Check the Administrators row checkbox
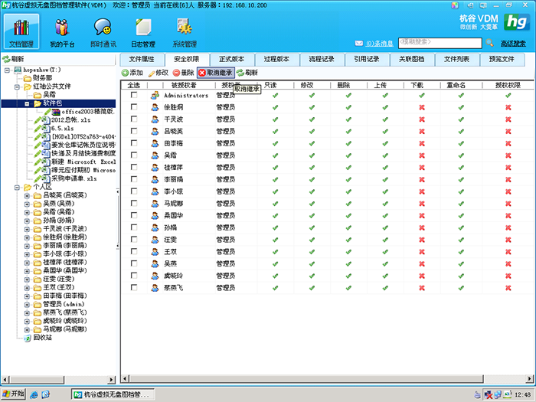Viewport: 536px width, 402px height. point(134,95)
